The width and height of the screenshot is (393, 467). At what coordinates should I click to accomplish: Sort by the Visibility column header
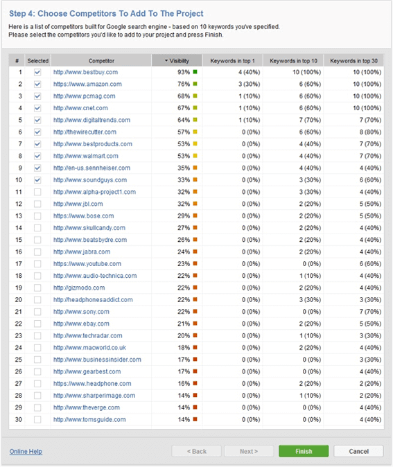pyautogui.click(x=177, y=60)
